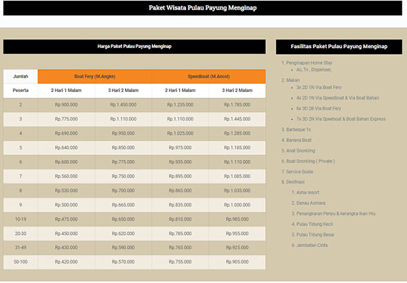407x283 pixels.
Task: Click 'Danau Asmara' destination item
Action: click(311, 203)
